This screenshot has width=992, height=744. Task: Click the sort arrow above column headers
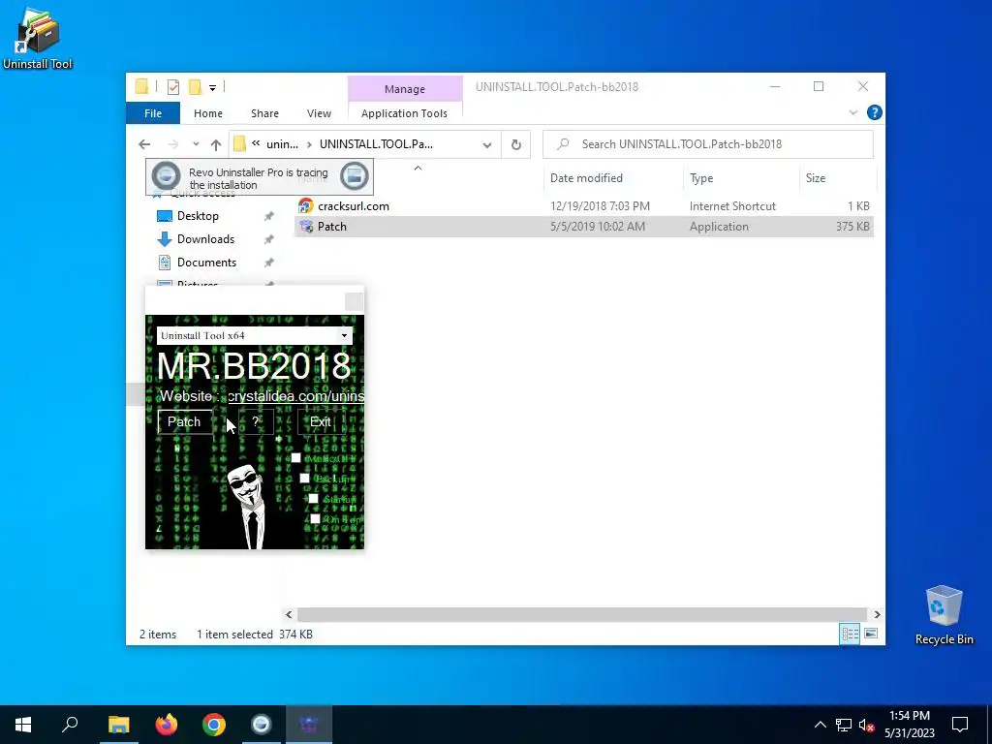(418, 169)
